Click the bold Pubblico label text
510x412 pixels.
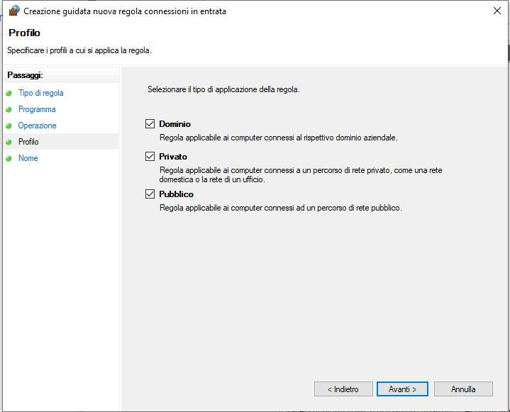[176, 194]
